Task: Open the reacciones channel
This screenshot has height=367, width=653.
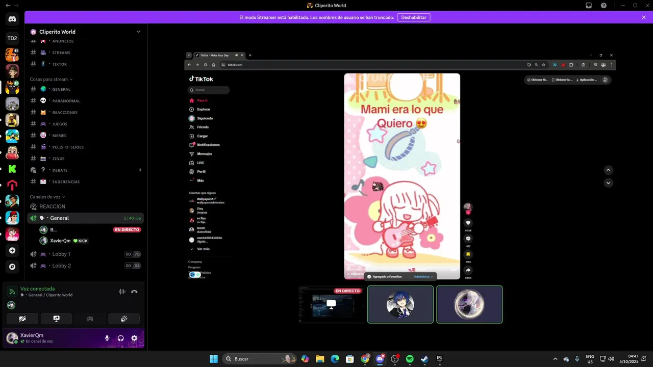Action: coord(85,112)
